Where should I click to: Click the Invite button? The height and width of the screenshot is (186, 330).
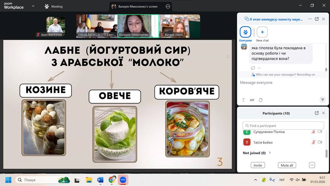[258, 165]
